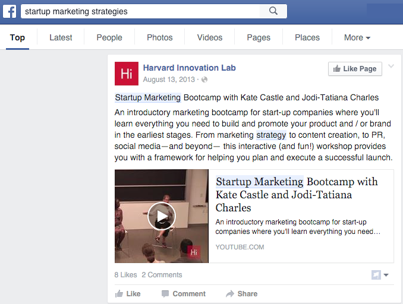The width and height of the screenshot is (403, 304).
Task: Click the Facebook logo icon
Action: pos(10,11)
